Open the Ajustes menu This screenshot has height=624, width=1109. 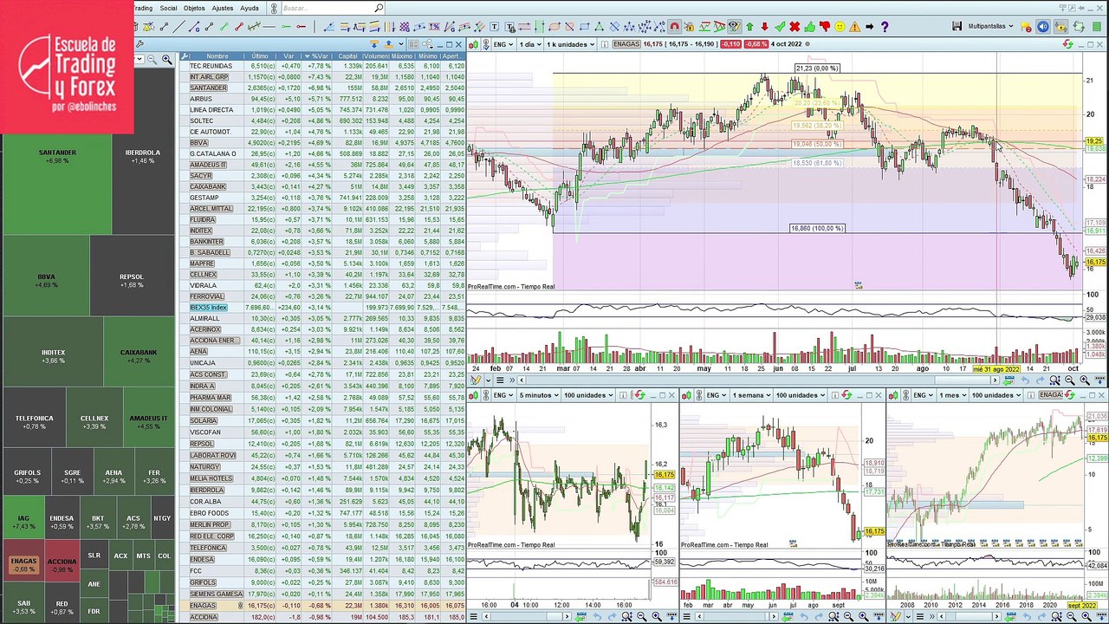coord(223,8)
